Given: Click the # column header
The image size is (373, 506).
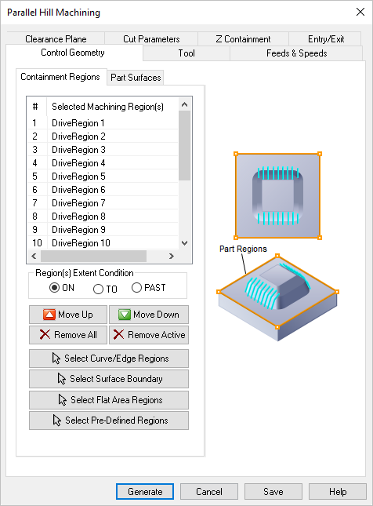Looking at the screenshot, I should (x=37, y=107).
